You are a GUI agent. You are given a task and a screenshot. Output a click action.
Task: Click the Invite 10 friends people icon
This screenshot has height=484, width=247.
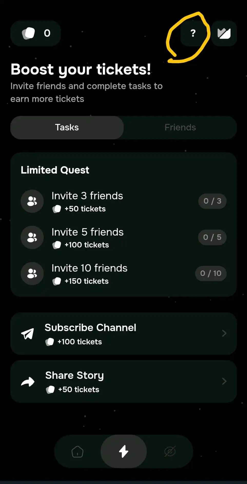[32, 273]
